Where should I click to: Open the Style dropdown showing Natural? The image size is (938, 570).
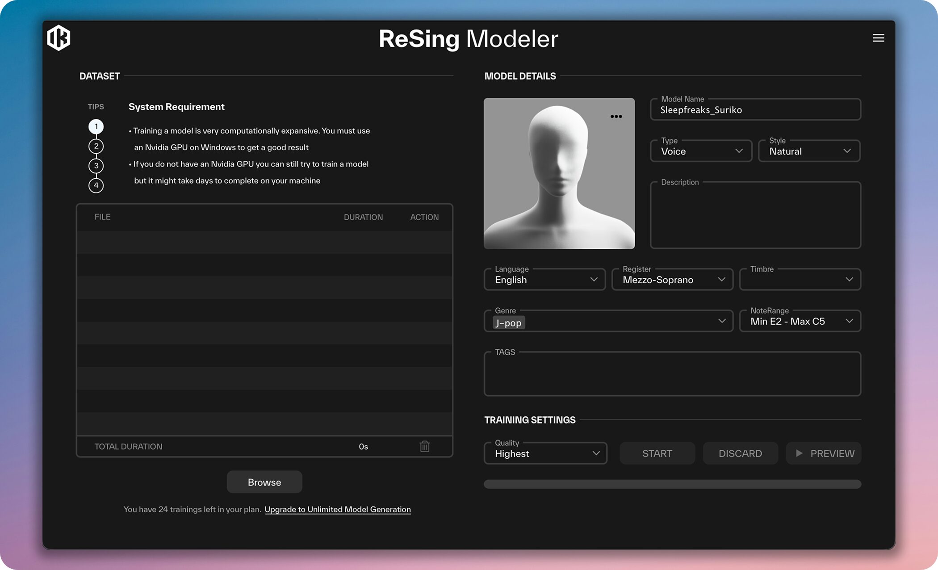(809, 151)
